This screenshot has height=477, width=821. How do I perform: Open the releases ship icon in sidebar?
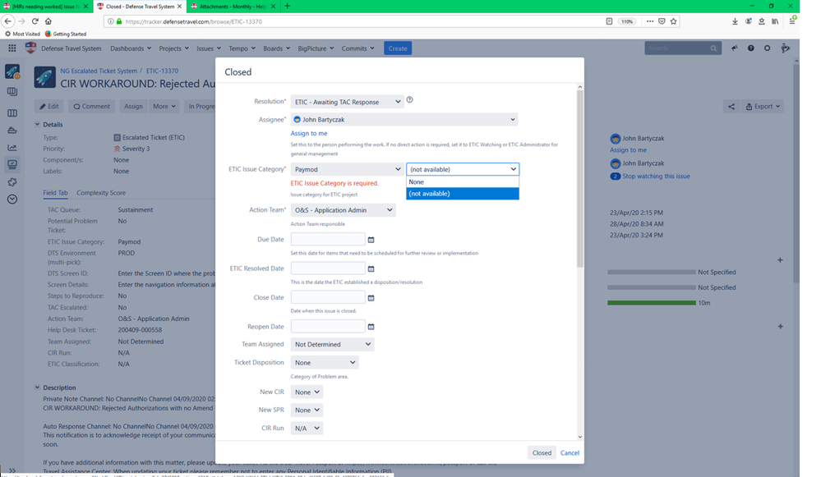coord(12,131)
